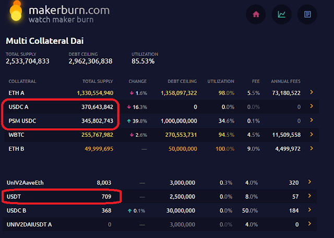Sort by TOTAL SUPPLY column header
This screenshot has width=334, height=238.
pos(98,81)
